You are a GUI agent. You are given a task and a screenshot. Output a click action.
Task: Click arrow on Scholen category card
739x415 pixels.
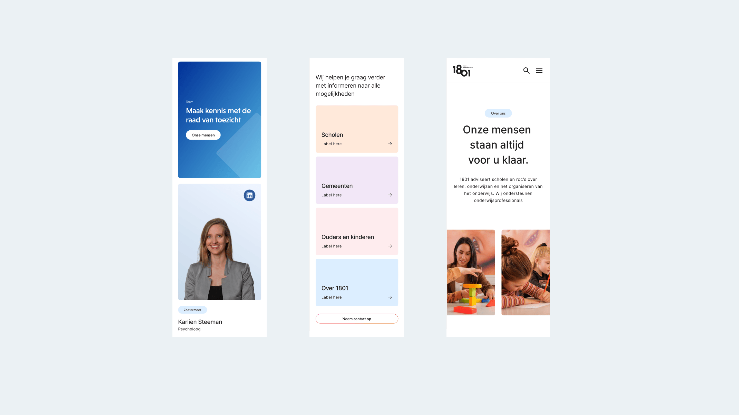tap(390, 144)
